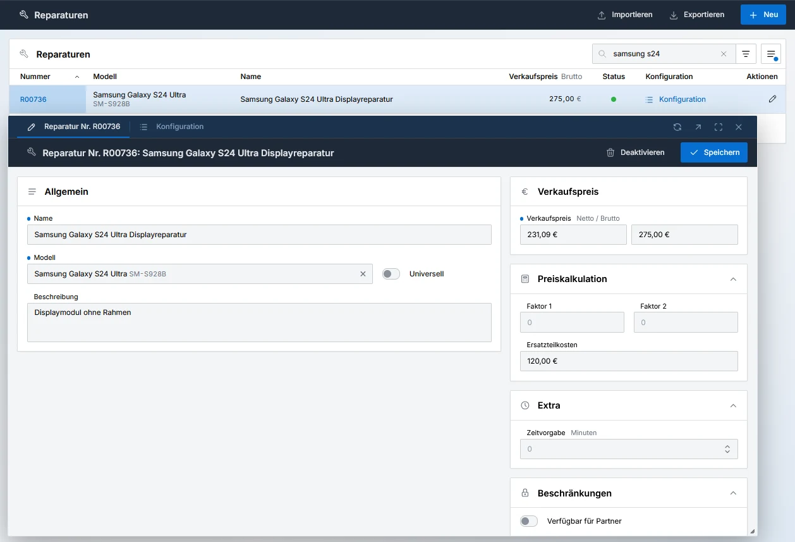The height and width of the screenshot is (542, 795).
Task: Enable Verfügbar für Partner toggle
Action: (529, 521)
